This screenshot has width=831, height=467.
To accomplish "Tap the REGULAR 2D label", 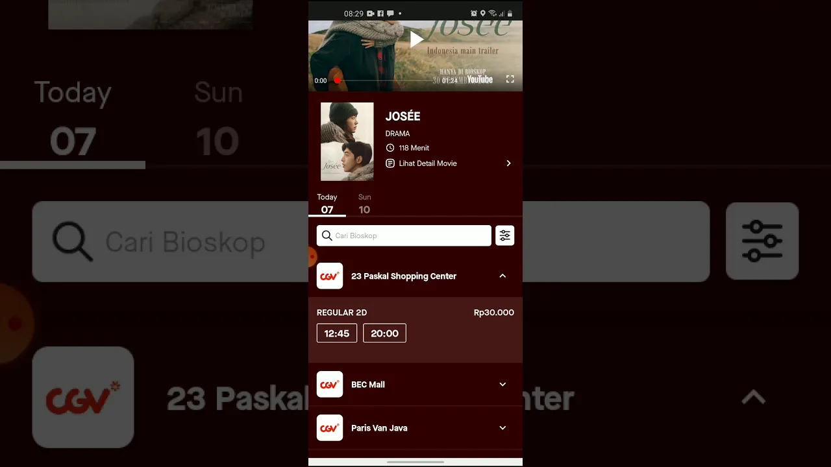I will pos(341,312).
